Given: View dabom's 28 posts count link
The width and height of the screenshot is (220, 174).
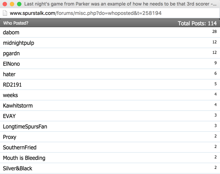Looking at the screenshot, I should (x=214, y=31).
